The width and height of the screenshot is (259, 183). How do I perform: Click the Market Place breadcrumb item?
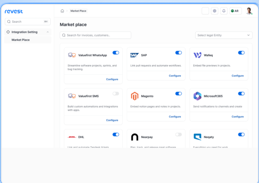78,11
